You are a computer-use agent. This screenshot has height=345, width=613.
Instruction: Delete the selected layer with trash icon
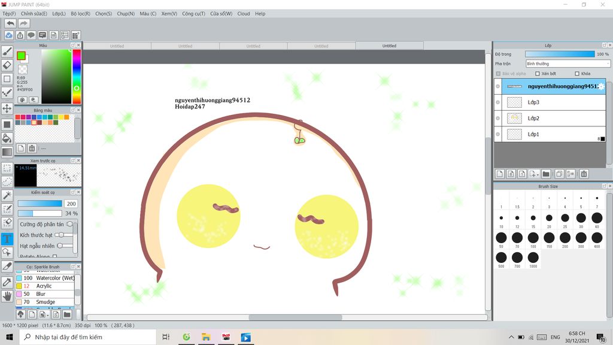[x=584, y=174]
